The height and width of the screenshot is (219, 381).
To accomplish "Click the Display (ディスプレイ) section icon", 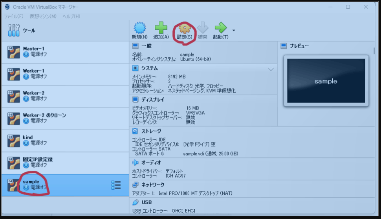I will pyautogui.click(x=136, y=100).
